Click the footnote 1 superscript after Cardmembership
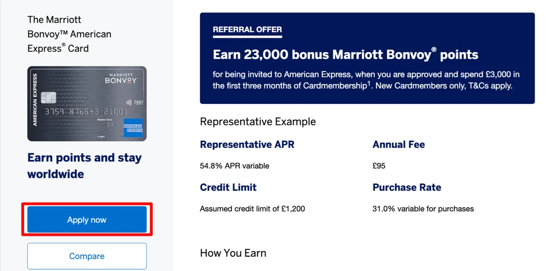Image resolution: width=555 pixels, height=271 pixels. coord(369,84)
